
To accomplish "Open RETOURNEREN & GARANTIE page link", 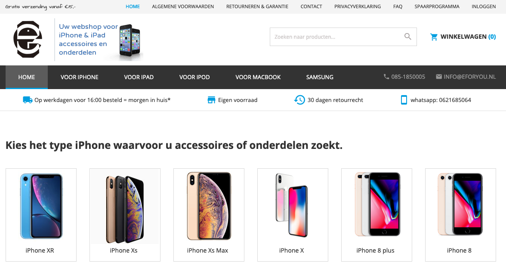I will [257, 6].
